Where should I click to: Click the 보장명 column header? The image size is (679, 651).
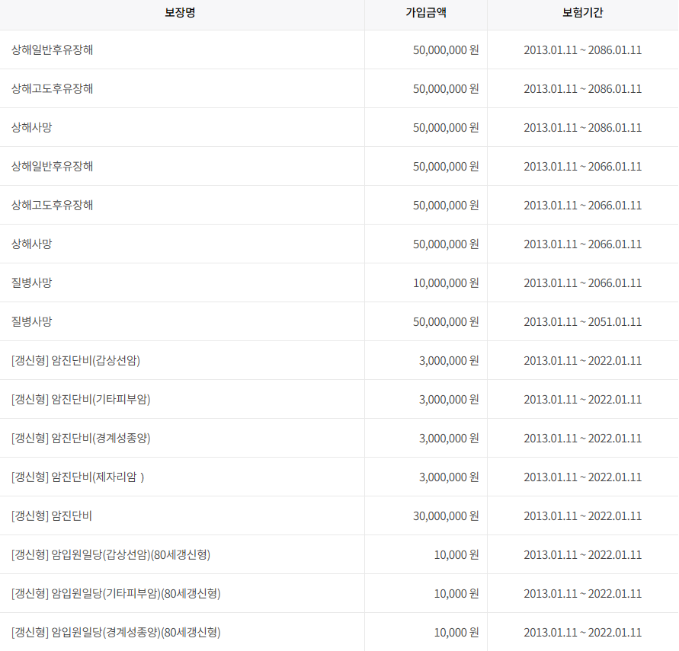pos(180,12)
